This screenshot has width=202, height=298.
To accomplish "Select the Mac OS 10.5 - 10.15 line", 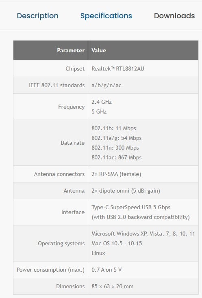I will coord(117,243).
